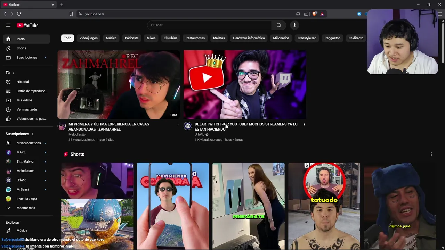Screen dimensions: 445x250
Task: Open the ZAHMAHREL video thumbnail
Action: [119, 84]
